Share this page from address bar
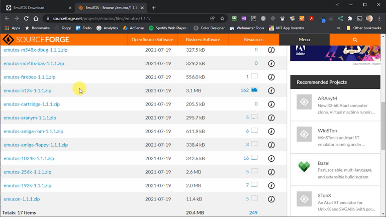 [x=212, y=19]
